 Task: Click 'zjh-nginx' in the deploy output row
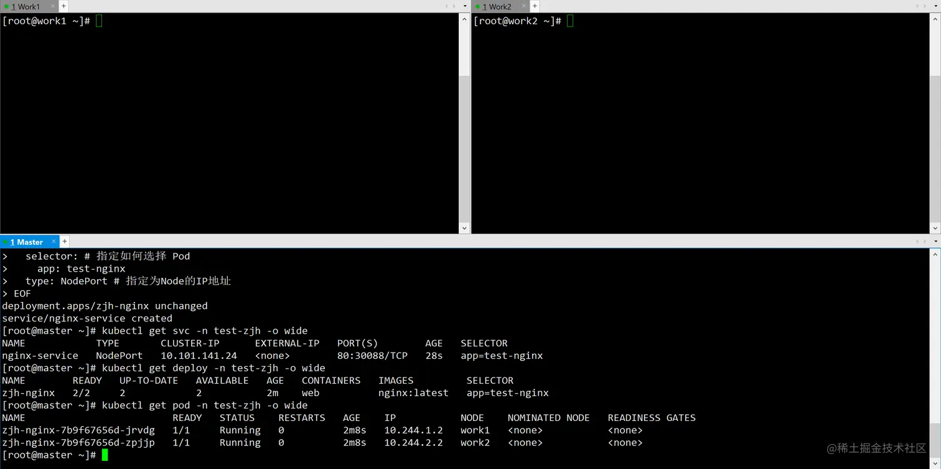tap(28, 393)
